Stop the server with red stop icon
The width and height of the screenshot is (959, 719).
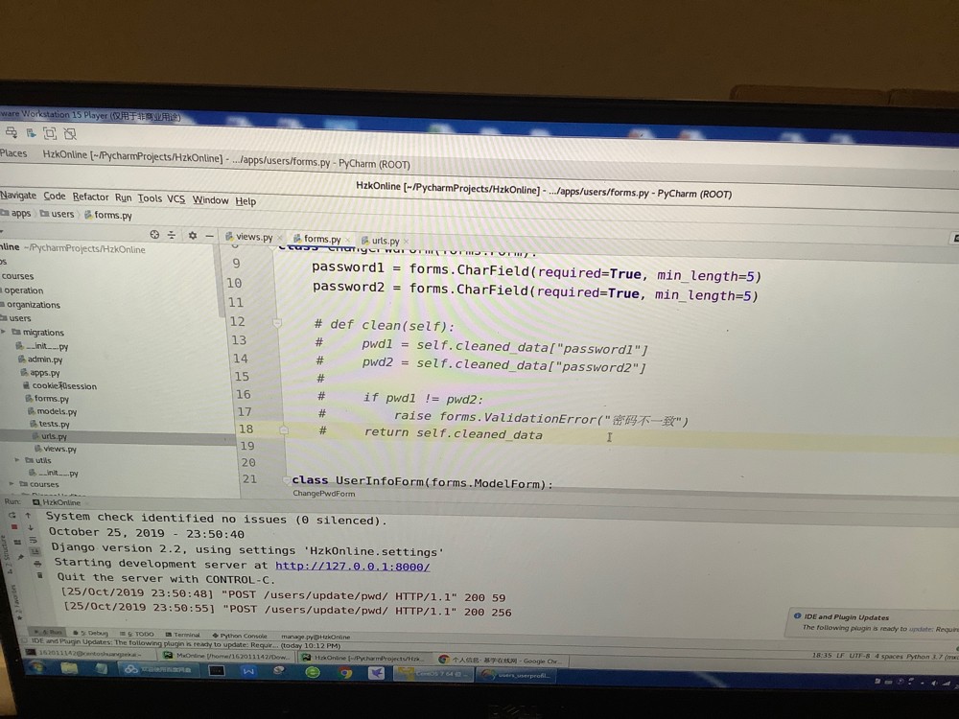[x=14, y=527]
